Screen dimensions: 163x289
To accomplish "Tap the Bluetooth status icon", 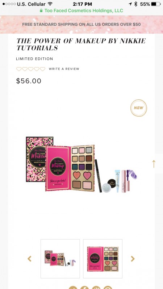I will pyautogui.click(x=136, y=4).
